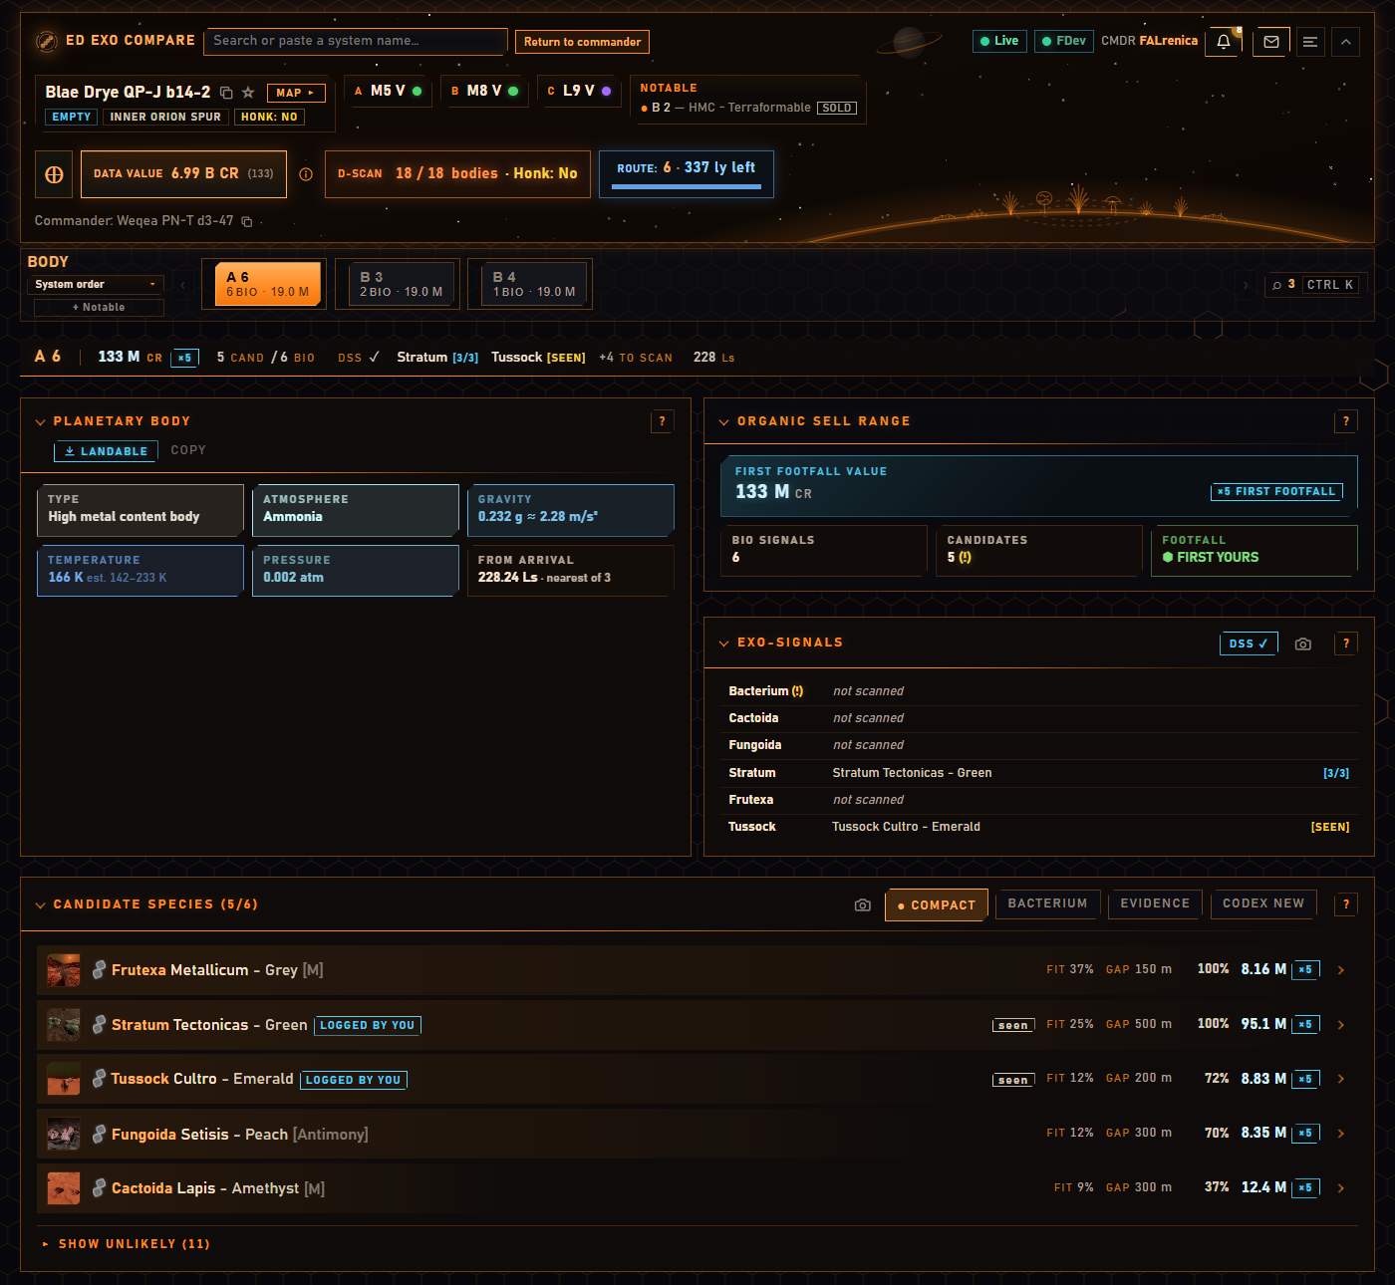Switch to the Codex New tab

pyautogui.click(x=1263, y=903)
